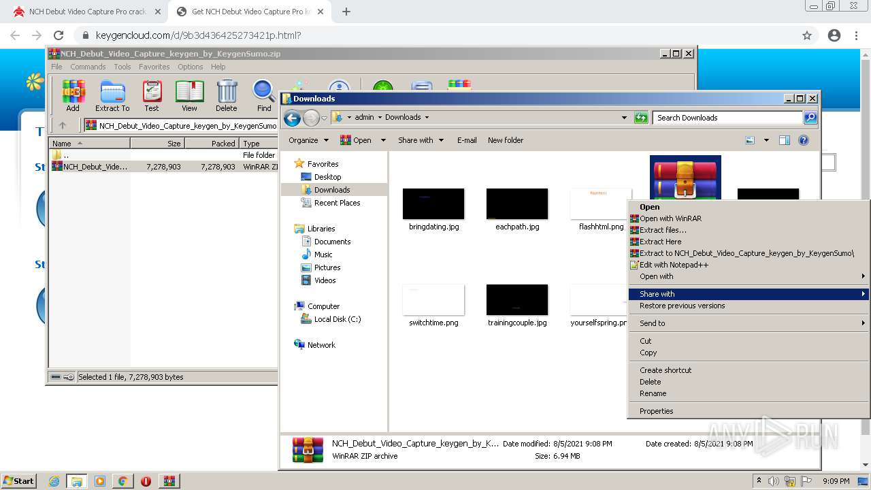
Task: Open the address bar history dropdown
Action: point(624,118)
